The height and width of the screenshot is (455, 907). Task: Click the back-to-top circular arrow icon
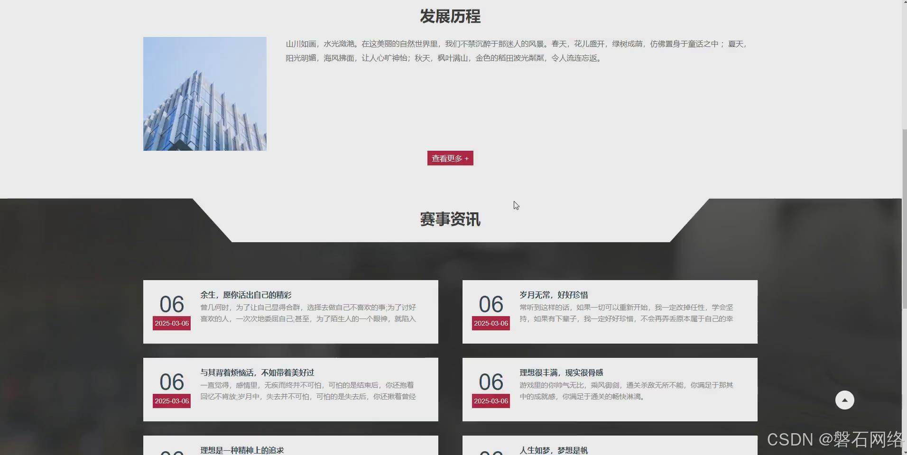click(844, 400)
